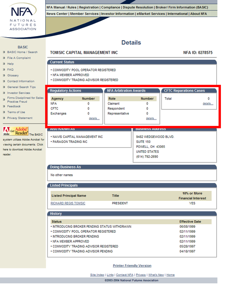Select firm name TOMSIC CAPITAL MANAGEMENT INC
The image size is (227, 288).
(x=84, y=53)
